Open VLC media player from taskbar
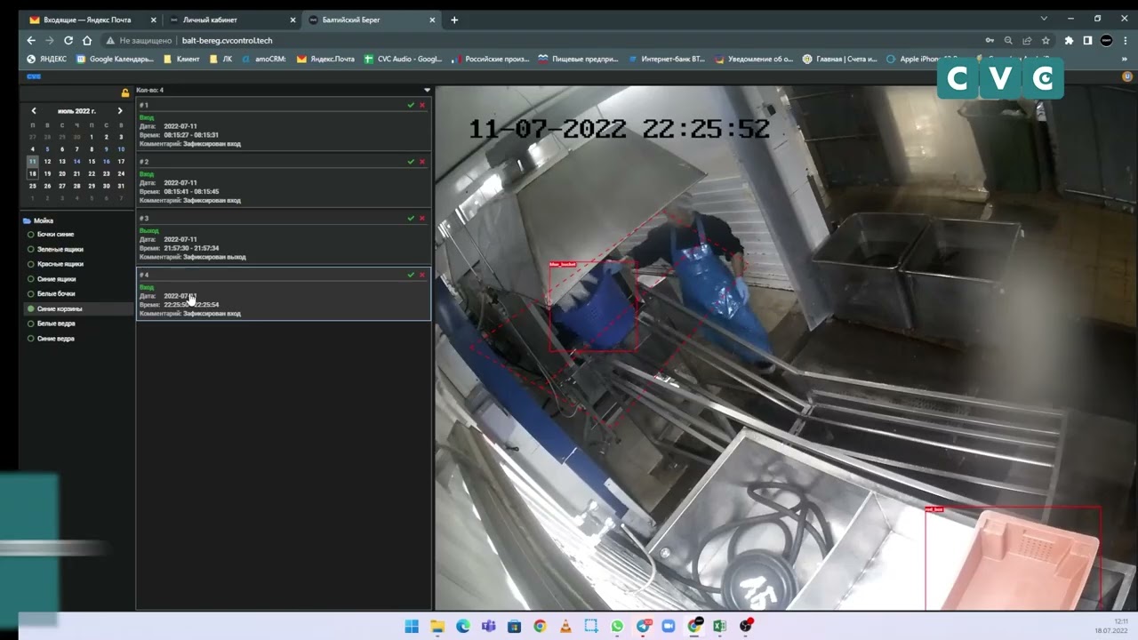 tap(565, 626)
